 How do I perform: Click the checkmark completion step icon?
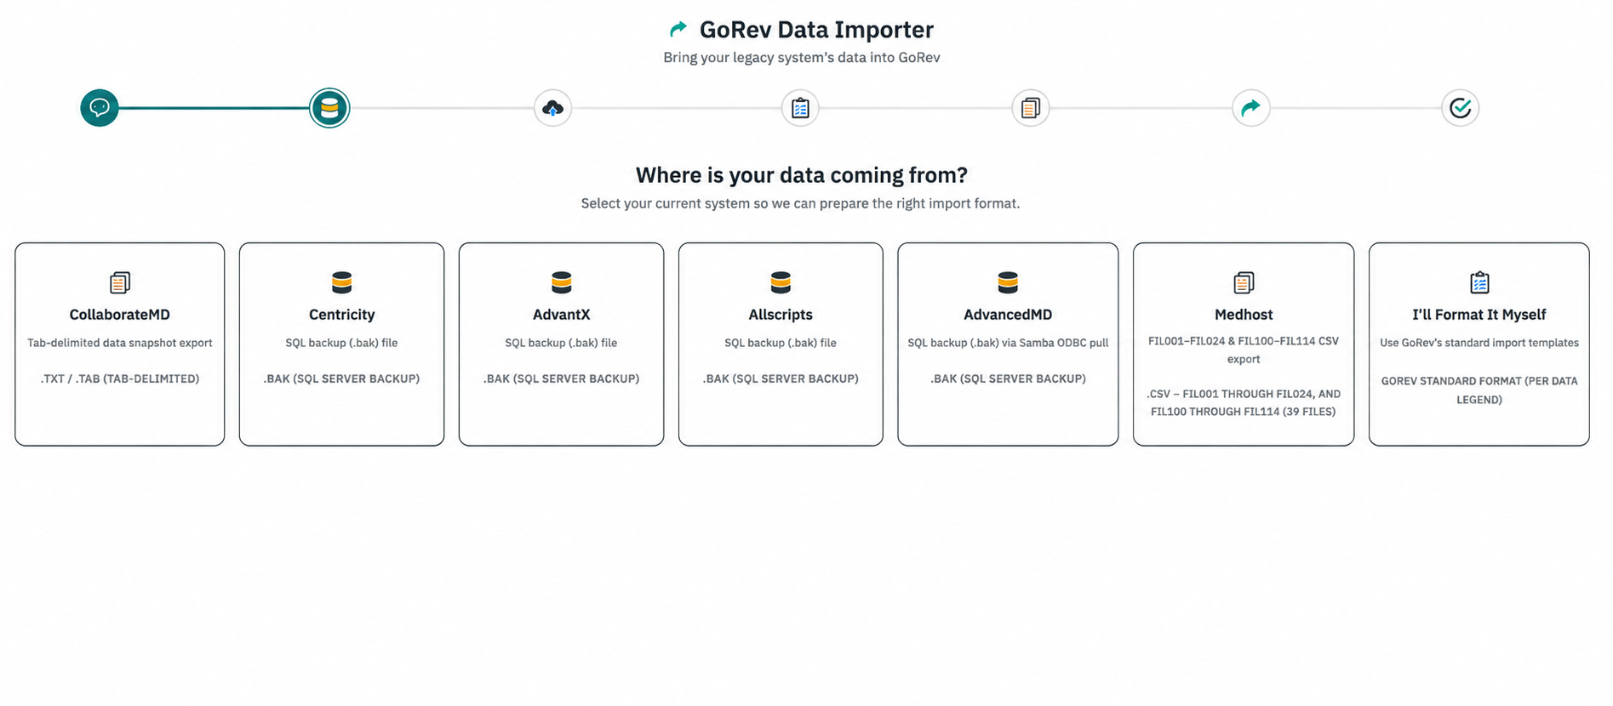tap(1461, 108)
